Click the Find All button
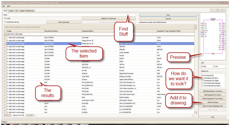The height and width of the screenshot is (125, 230). point(168,19)
